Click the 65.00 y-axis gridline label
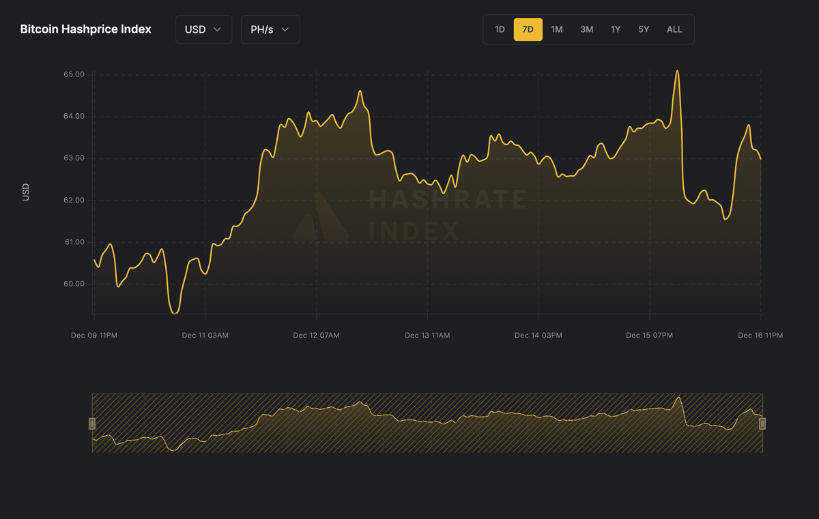 point(74,74)
